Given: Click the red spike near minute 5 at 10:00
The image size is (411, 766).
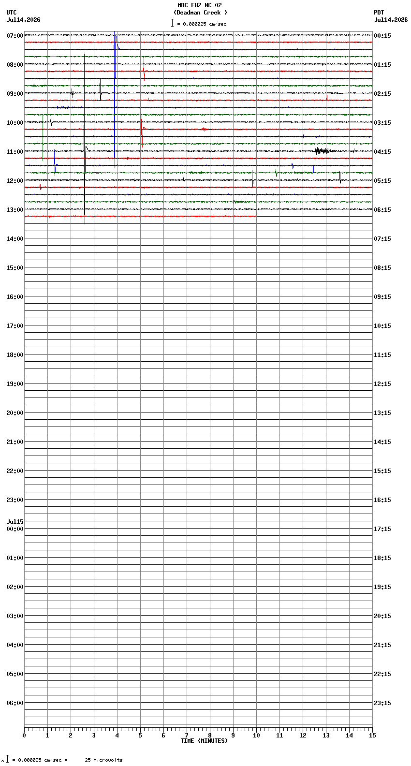Looking at the screenshot, I should point(142,130).
